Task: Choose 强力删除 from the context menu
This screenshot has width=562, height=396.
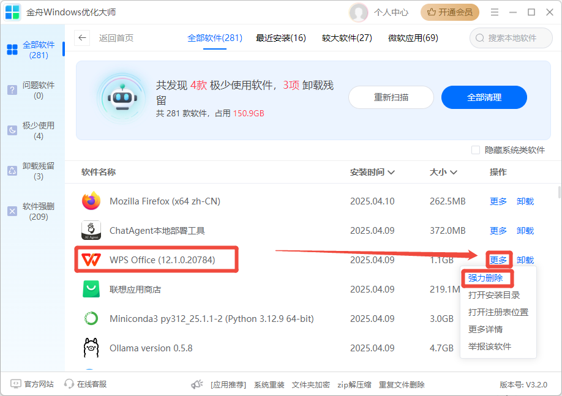Action: point(485,278)
